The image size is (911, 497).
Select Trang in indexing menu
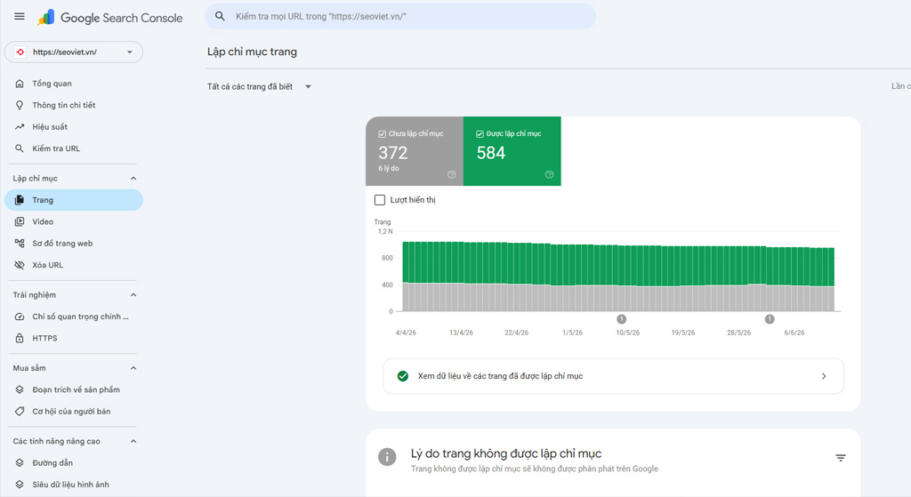74,200
